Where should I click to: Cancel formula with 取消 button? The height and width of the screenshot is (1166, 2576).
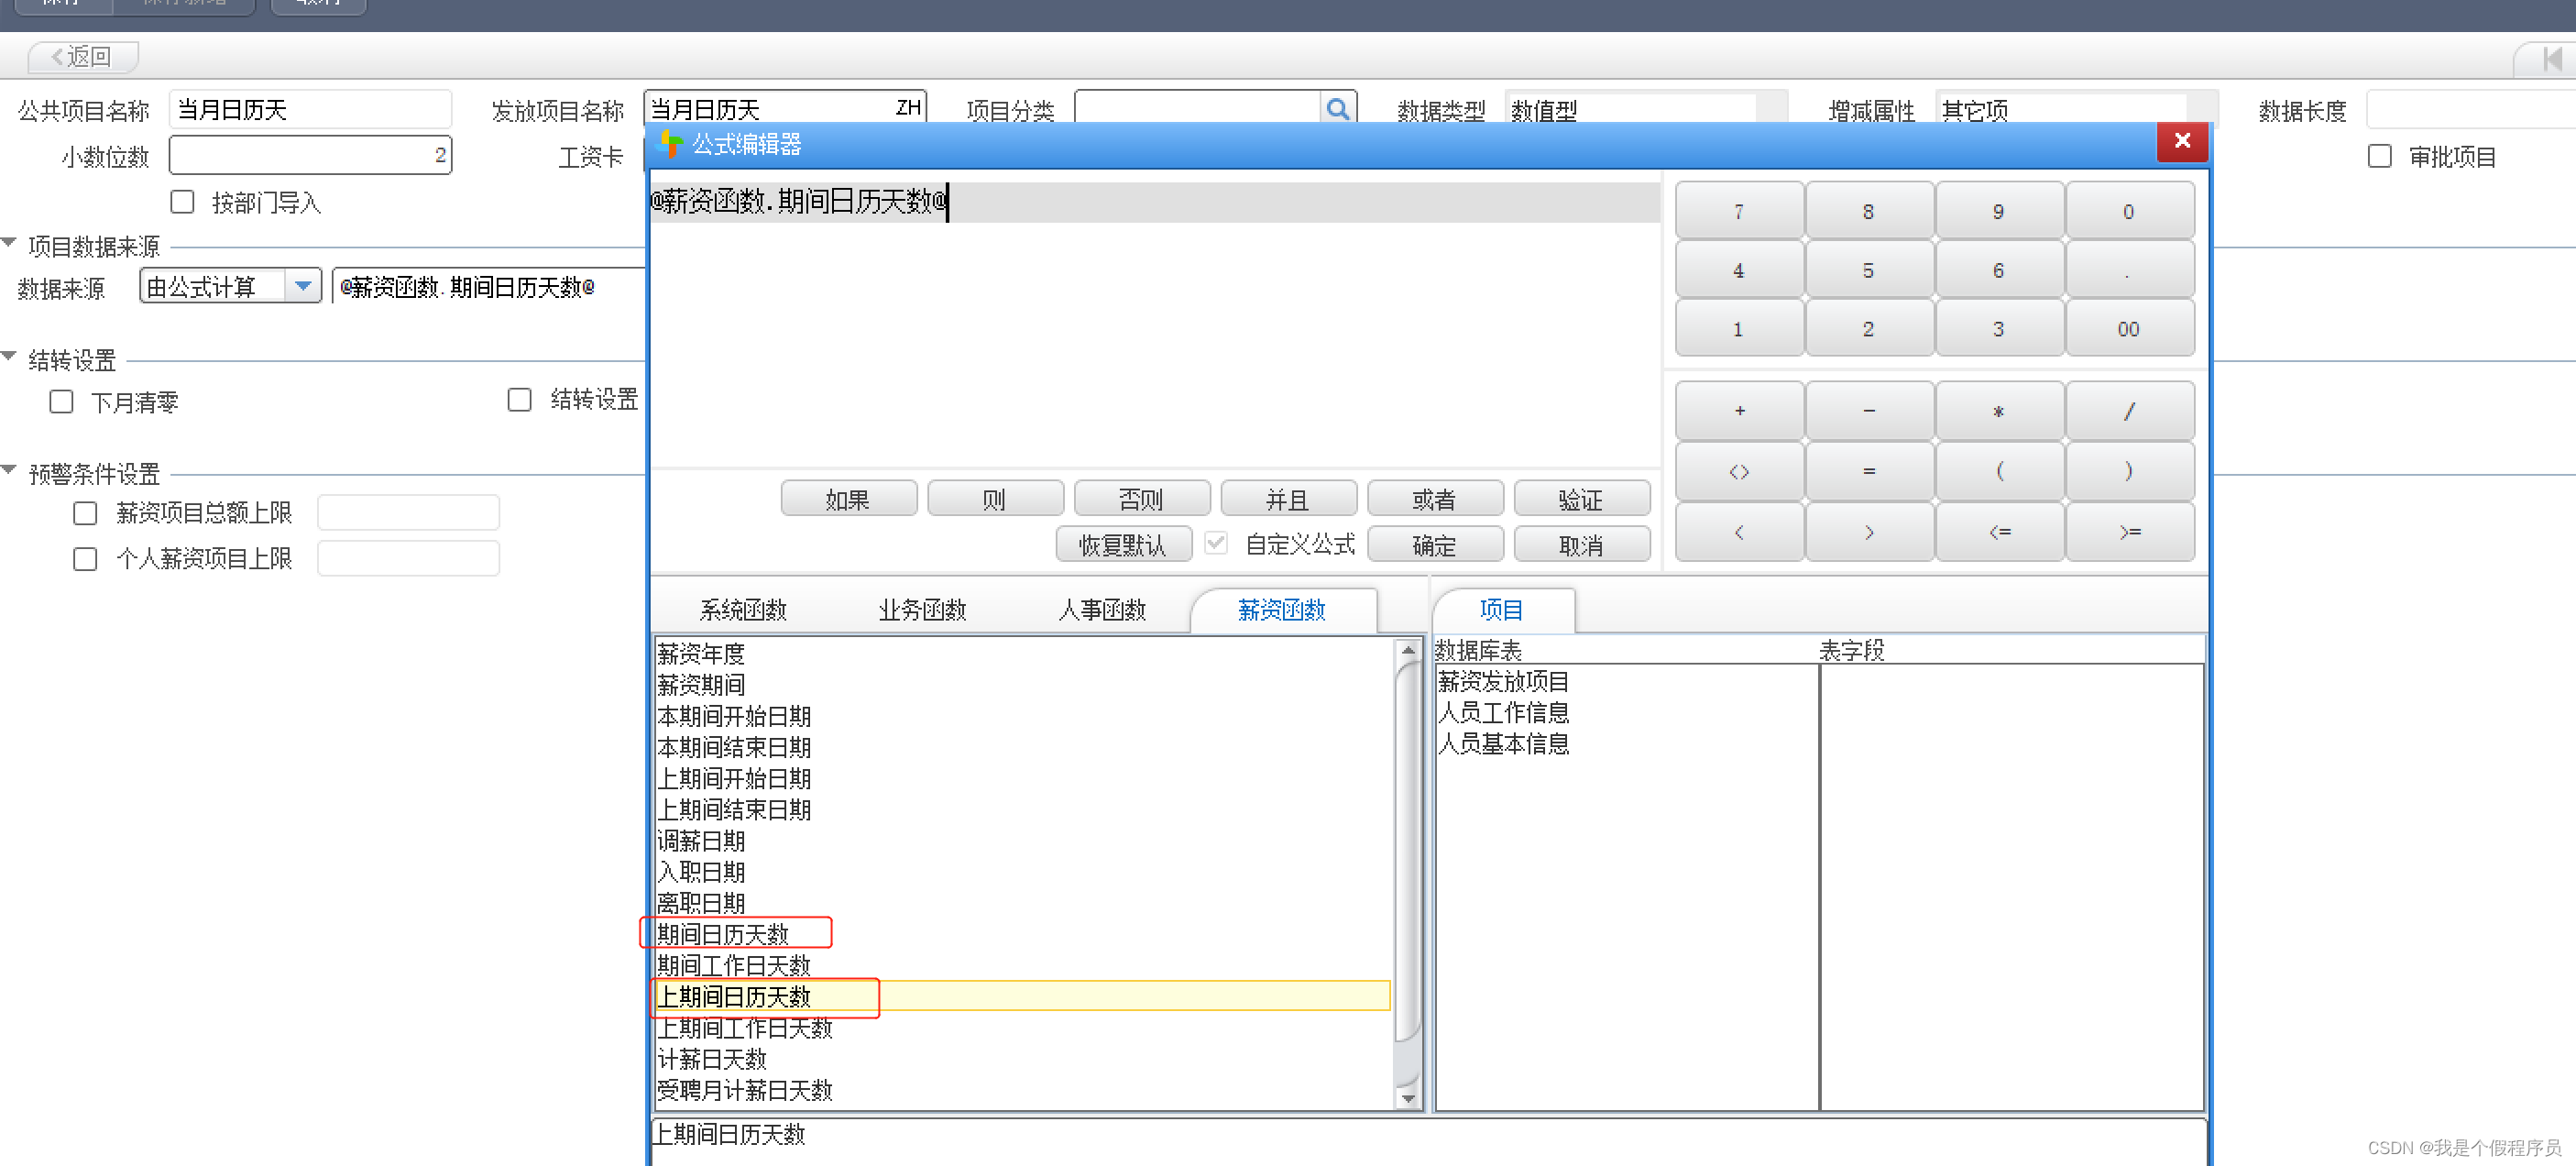[x=1581, y=544]
